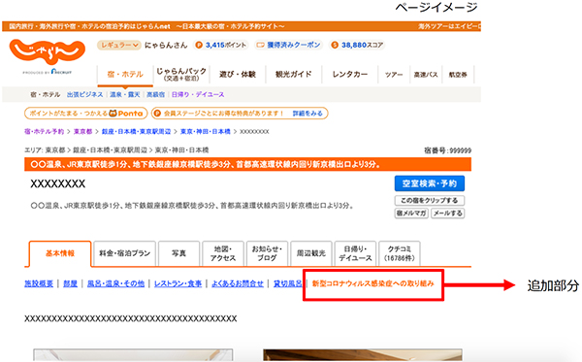The height and width of the screenshot is (362, 582).
Task: Click the hotel name XXXXXXXX heading
Action: click(x=58, y=184)
